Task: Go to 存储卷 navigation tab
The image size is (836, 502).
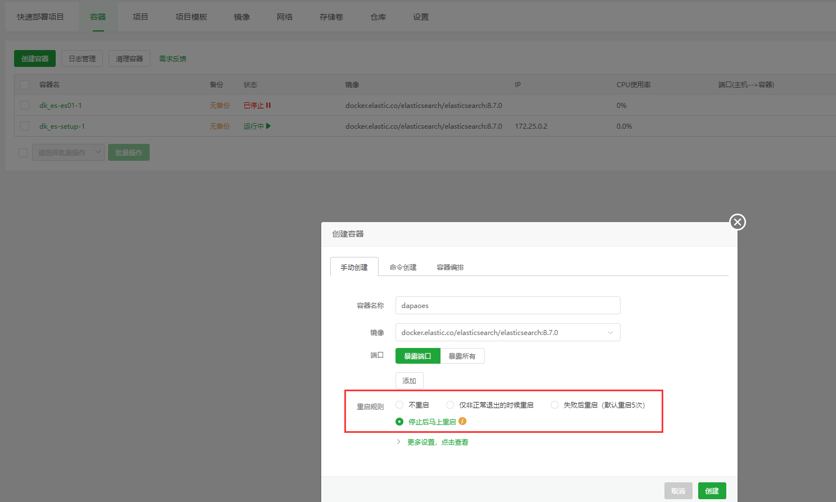Action: pos(331,17)
